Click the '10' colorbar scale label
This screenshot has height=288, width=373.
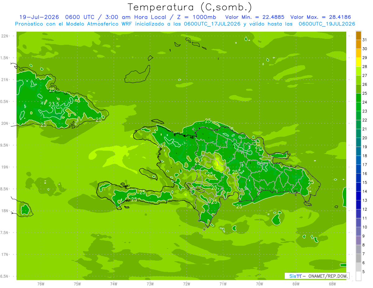(365, 227)
